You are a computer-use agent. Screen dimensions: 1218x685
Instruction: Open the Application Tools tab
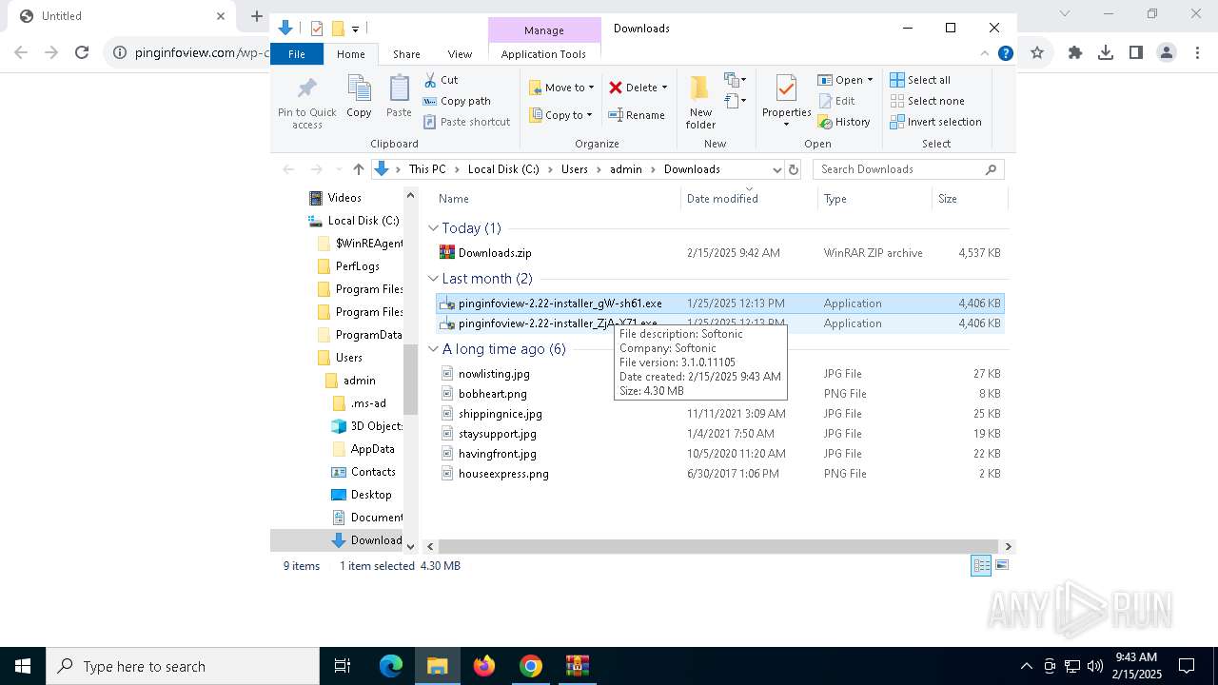pos(543,54)
